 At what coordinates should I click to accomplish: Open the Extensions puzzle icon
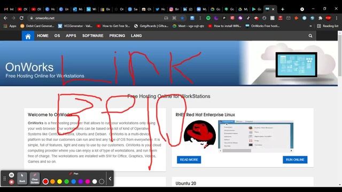click(320, 18)
